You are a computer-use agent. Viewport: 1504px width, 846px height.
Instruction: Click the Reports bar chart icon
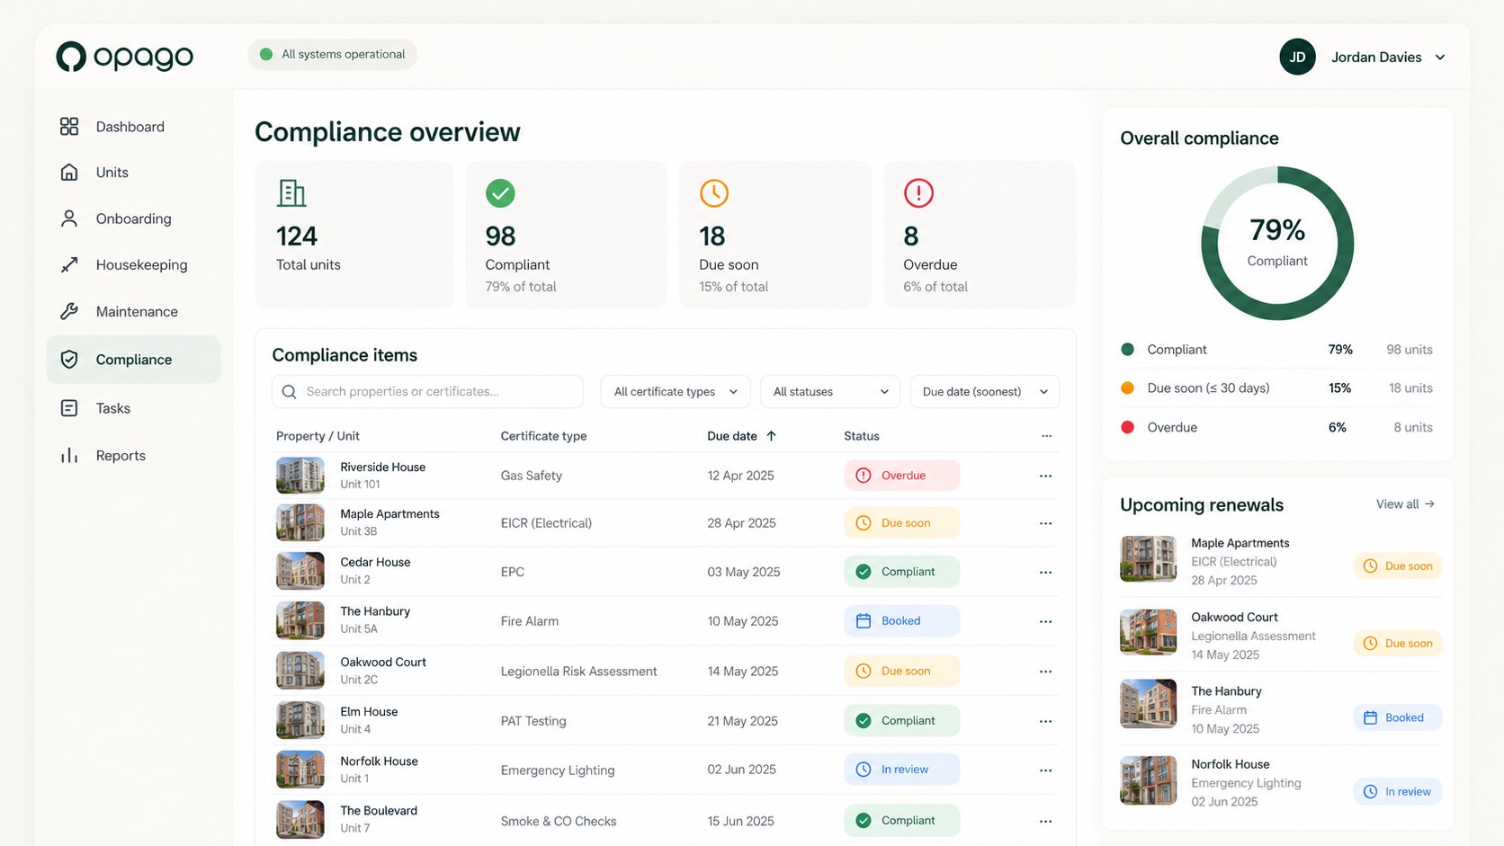coord(69,456)
